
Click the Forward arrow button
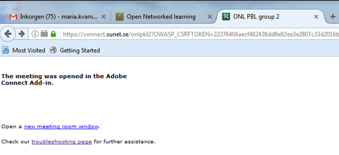coord(22,34)
